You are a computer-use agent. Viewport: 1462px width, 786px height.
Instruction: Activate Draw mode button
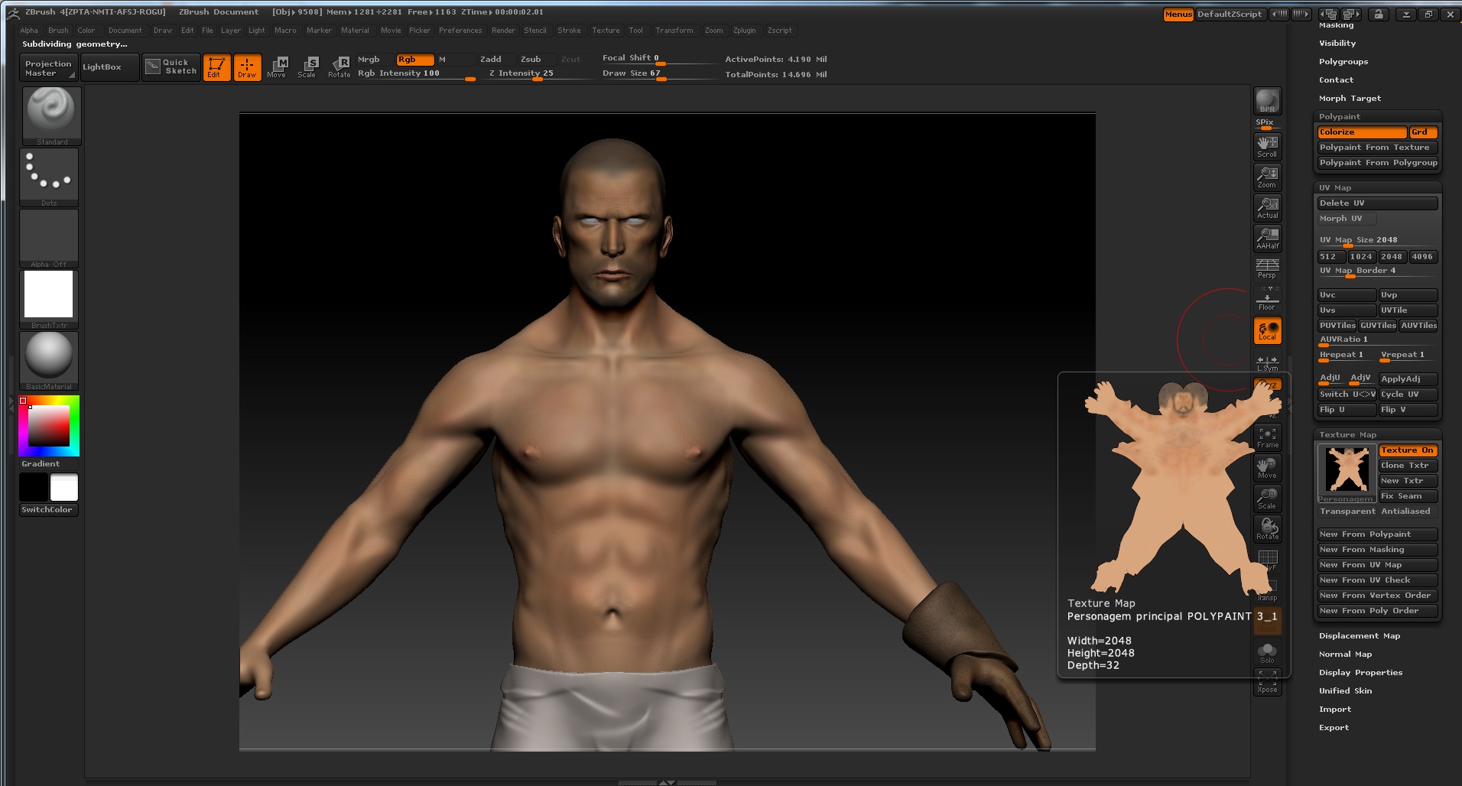click(x=247, y=67)
